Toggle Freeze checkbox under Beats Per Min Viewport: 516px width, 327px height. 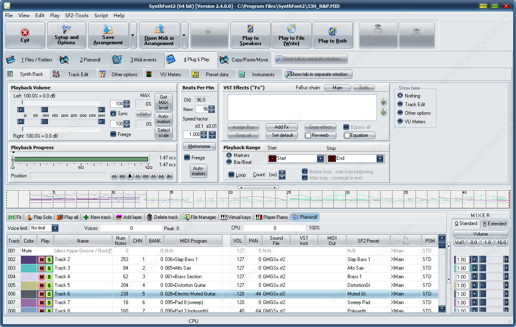click(x=187, y=157)
